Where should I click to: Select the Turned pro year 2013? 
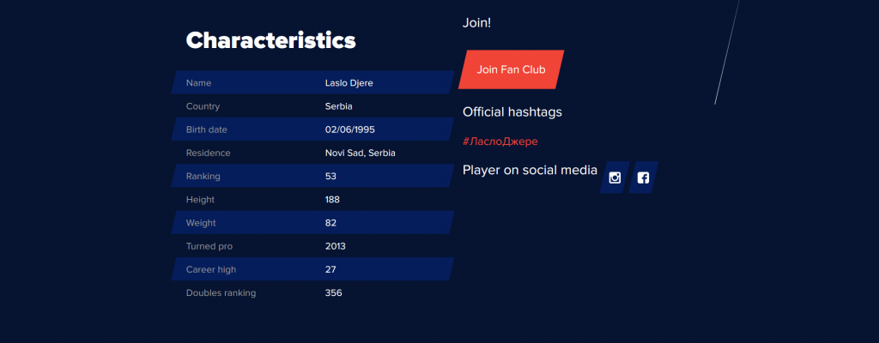coord(336,246)
